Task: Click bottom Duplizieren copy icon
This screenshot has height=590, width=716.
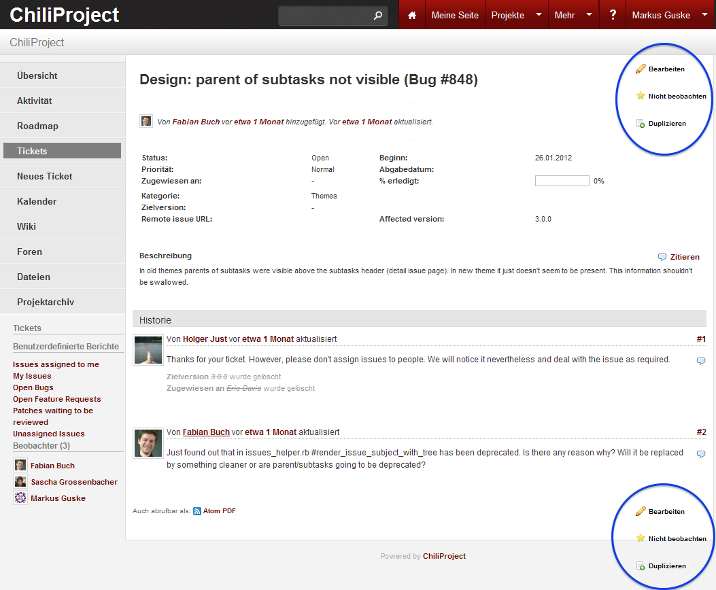Action: (641, 566)
